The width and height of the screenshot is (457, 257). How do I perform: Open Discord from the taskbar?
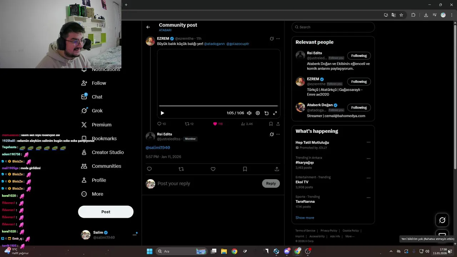tap(287, 251)
